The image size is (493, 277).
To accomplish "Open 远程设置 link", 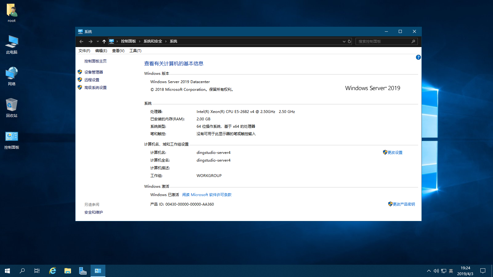I will [x=92, y=80].
